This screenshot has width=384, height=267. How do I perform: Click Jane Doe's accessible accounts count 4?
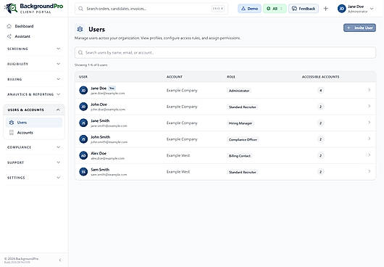pyautogui.click(x=320, y=91)
